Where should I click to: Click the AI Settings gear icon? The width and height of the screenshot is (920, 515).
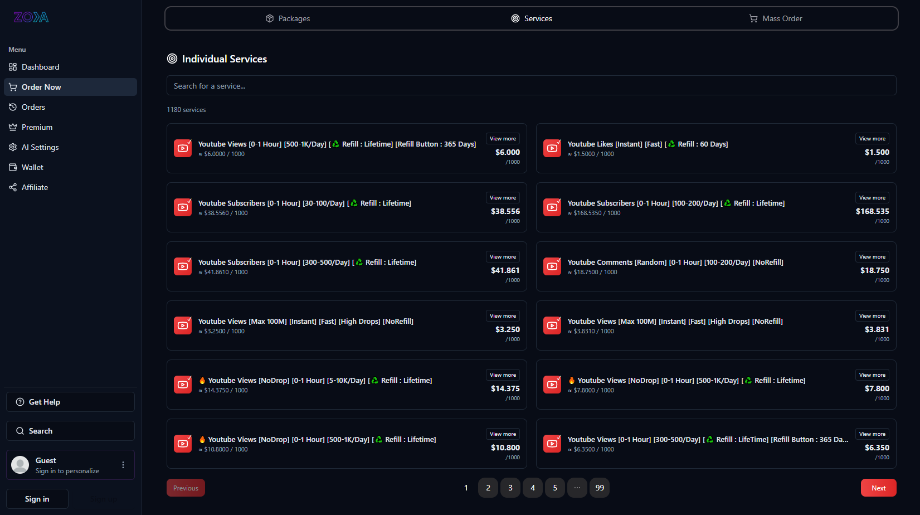click(x=13, y=147)
